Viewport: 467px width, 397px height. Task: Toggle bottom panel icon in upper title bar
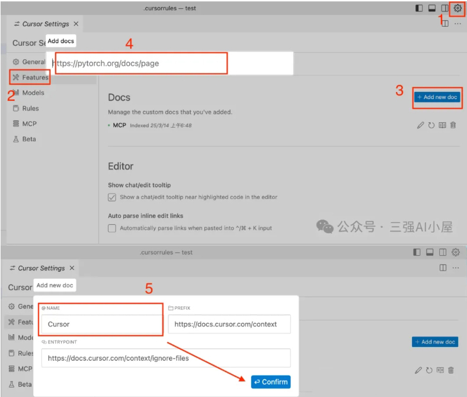click(432, 8)
